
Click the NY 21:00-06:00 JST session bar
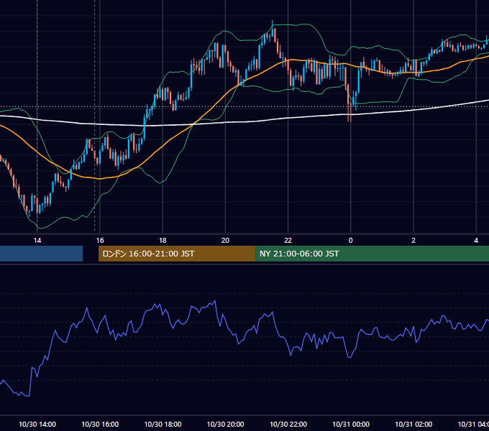(x=372, y=254)
